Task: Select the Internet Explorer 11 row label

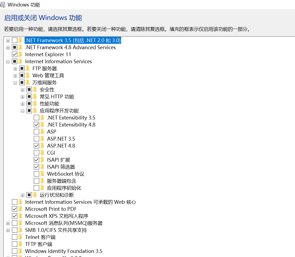Action: pyautogui.click(x=48, y=54)
